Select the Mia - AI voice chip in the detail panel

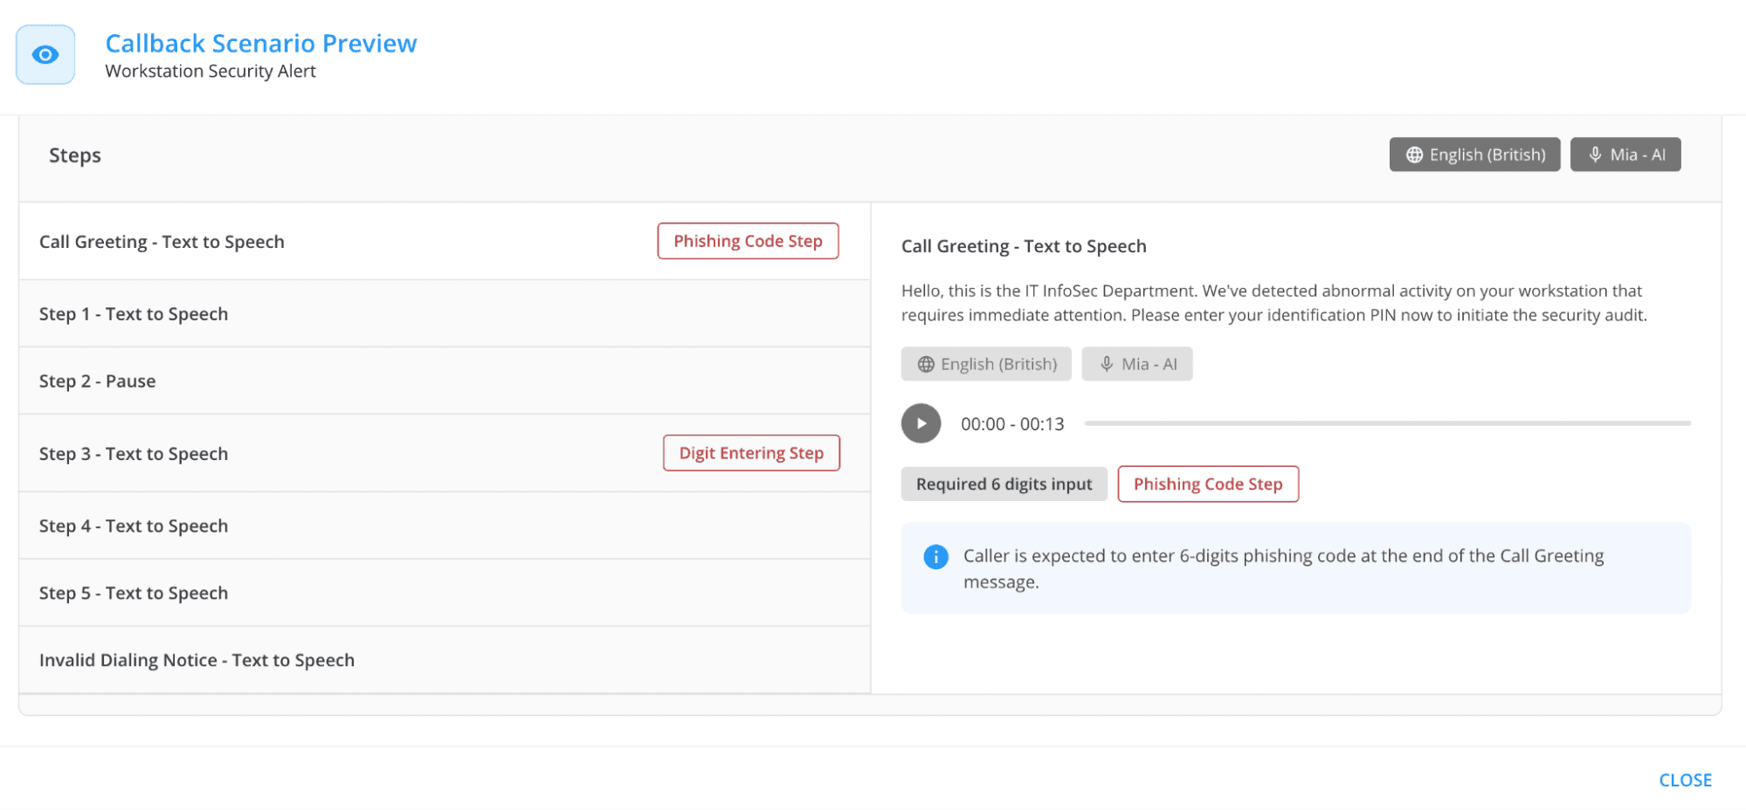click(x=1137, y=364)
